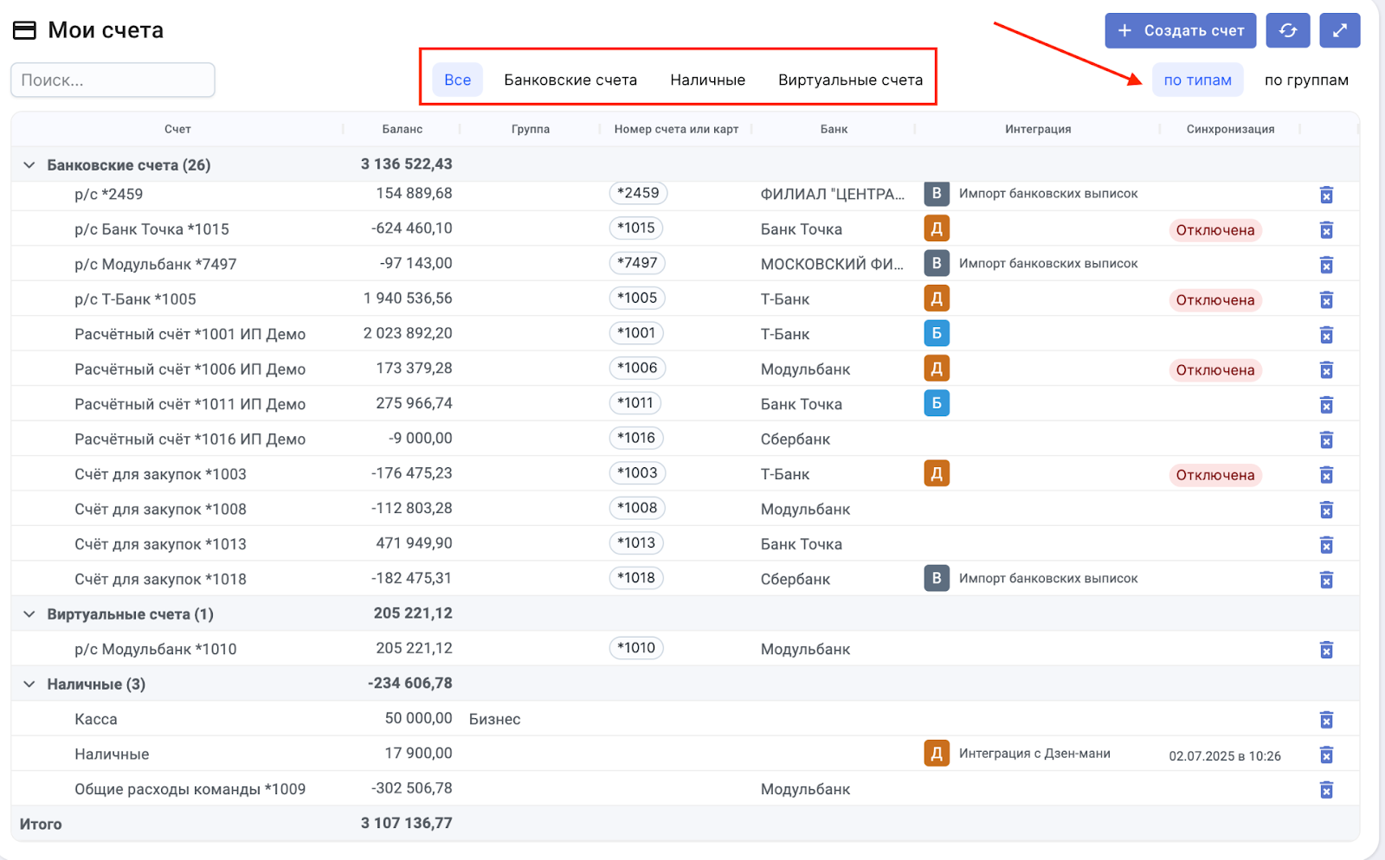Click the fullscreen expand icon button
Screen dimensions: 1385x860
(1339, 30)
